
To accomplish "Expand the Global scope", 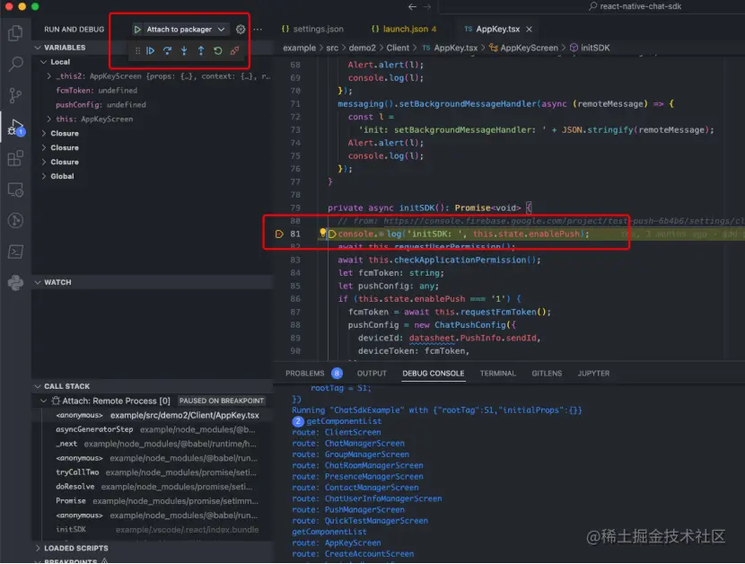I will pos(44,176).
